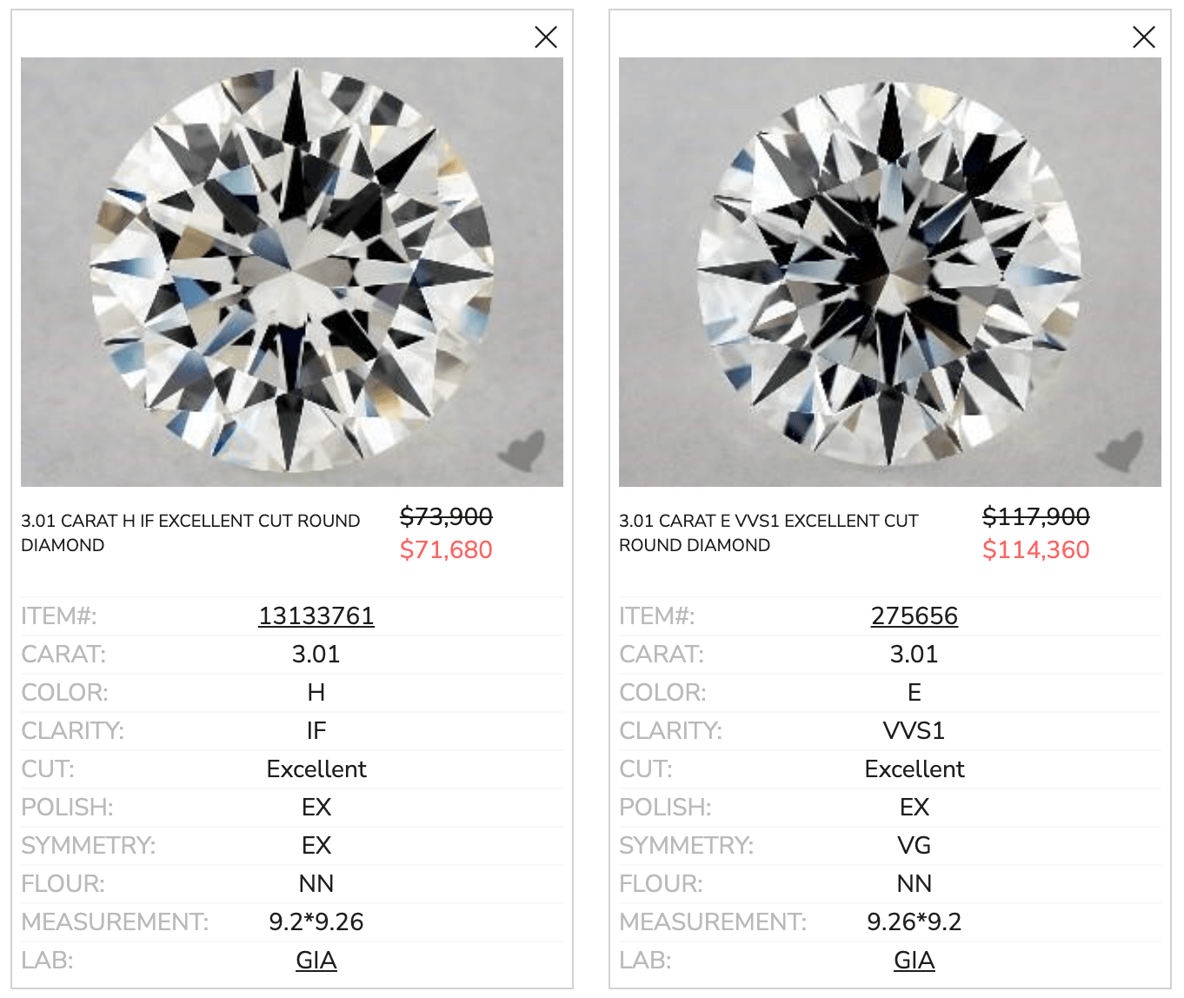Favorite the E VVS1 diamond with the heart icon
Viewport: 1184px width, 998px height.
click(1121, 450)
